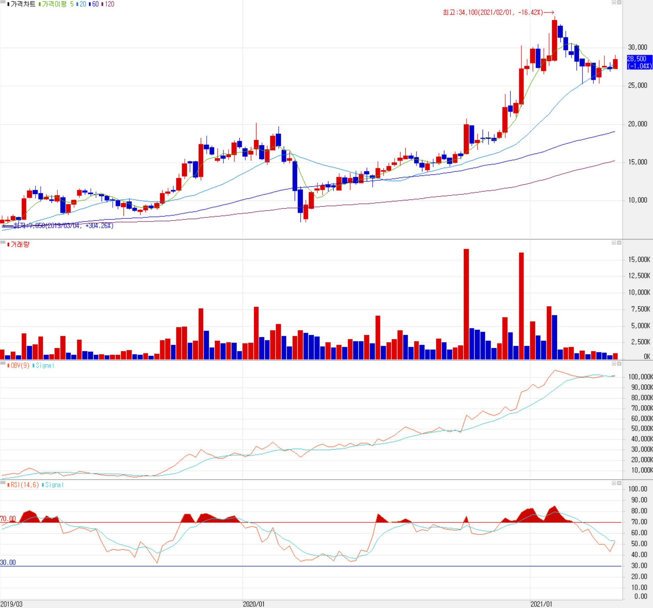Click the 50.00 RSI axis label
This screenshot has width=653, height=608.
click(x=639, y=544)
